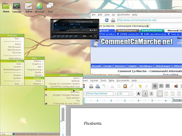Launch the Browser globe icon

39,8
